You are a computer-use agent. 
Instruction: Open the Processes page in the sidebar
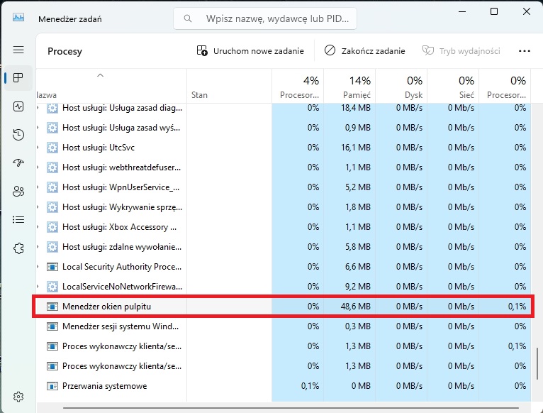click(18, 77)
